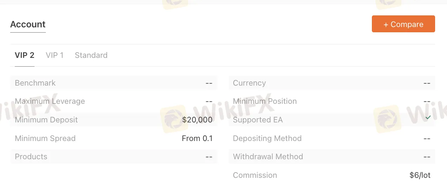Click the Products row label

click(31, 157)
